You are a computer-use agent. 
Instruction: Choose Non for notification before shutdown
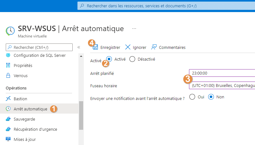(x=211, y=97)
